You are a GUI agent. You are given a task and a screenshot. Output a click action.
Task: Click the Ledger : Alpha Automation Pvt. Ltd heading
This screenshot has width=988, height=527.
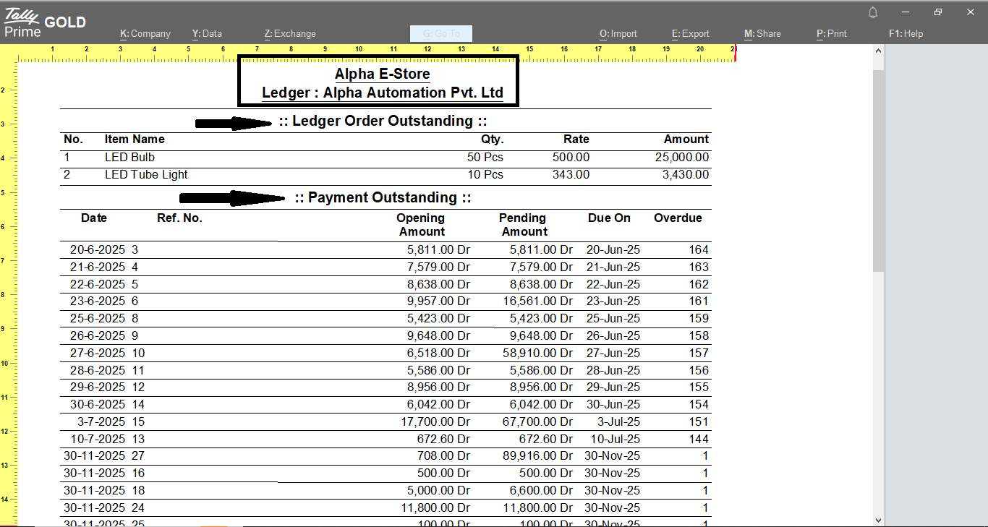[x=382, y=93]
